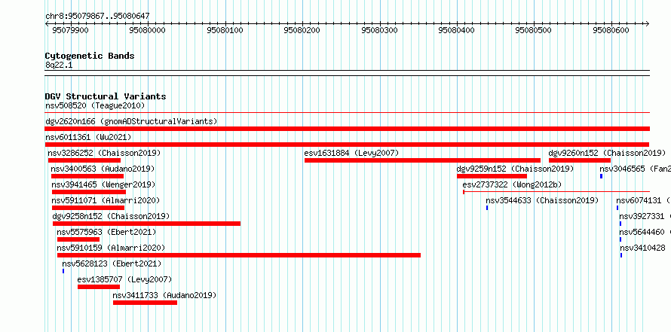
Task: Select the nsv3411733 (Audano2019) red bar
Action: (145, 303)
